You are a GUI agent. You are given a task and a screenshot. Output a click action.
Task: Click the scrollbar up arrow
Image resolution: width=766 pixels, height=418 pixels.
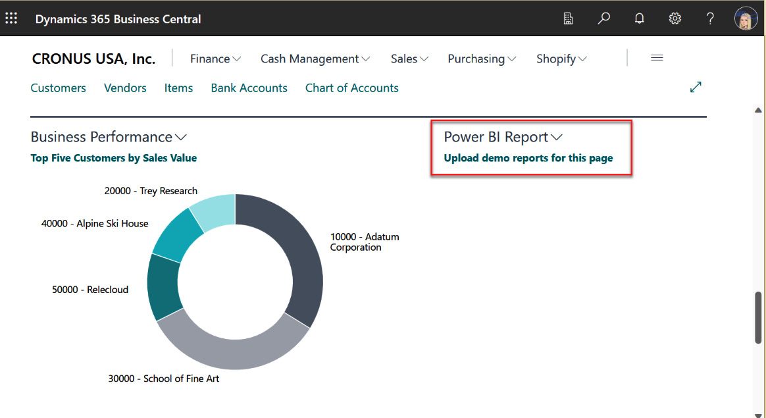[x=758, y=110]
